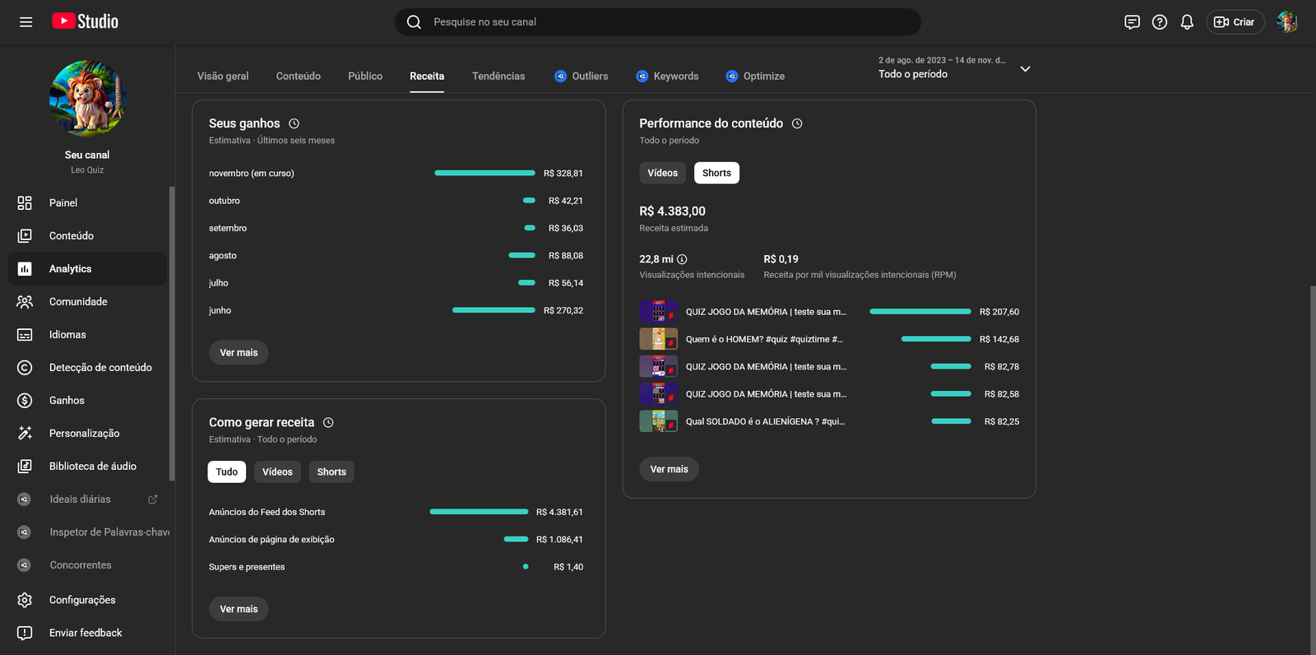Select Shorts toggle in Performance do conteúdo
Image resolution: width=1316 pixels, height=655 pixels.
(716, 173)
